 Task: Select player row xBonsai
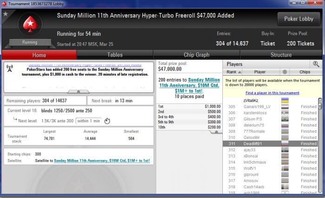click(270, 156)
